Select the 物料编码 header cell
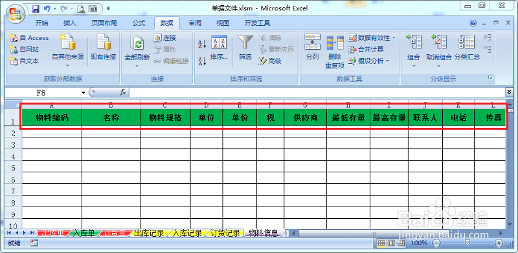The height and width of the screenshot is (253, 518). pos(52,117)
